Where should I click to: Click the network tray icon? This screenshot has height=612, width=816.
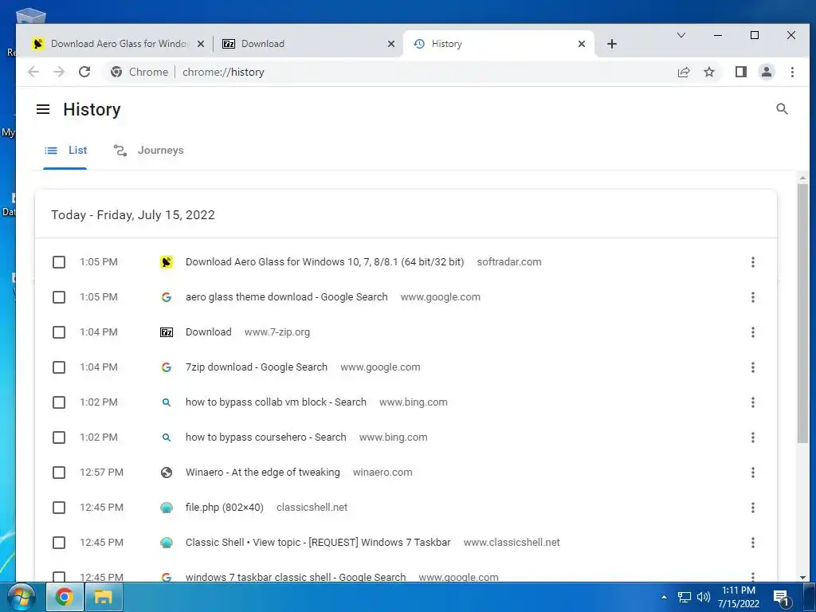click(x=684, y=597)
